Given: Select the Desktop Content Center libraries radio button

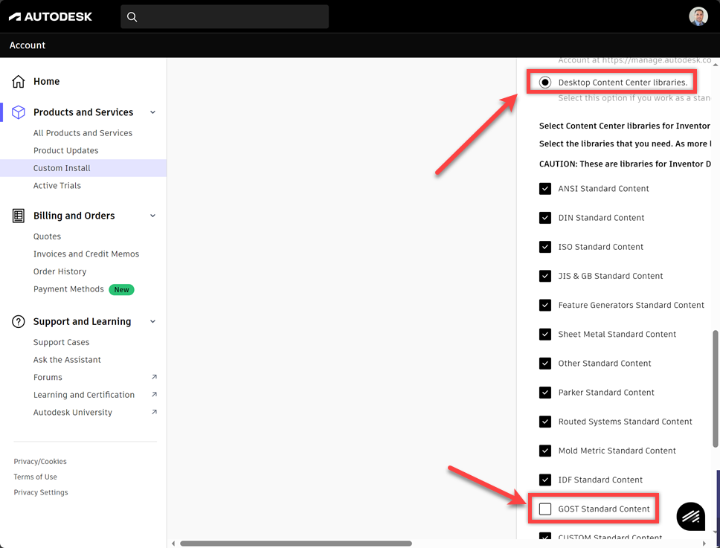Looking at the screenshot, I should tap(545, 82).
